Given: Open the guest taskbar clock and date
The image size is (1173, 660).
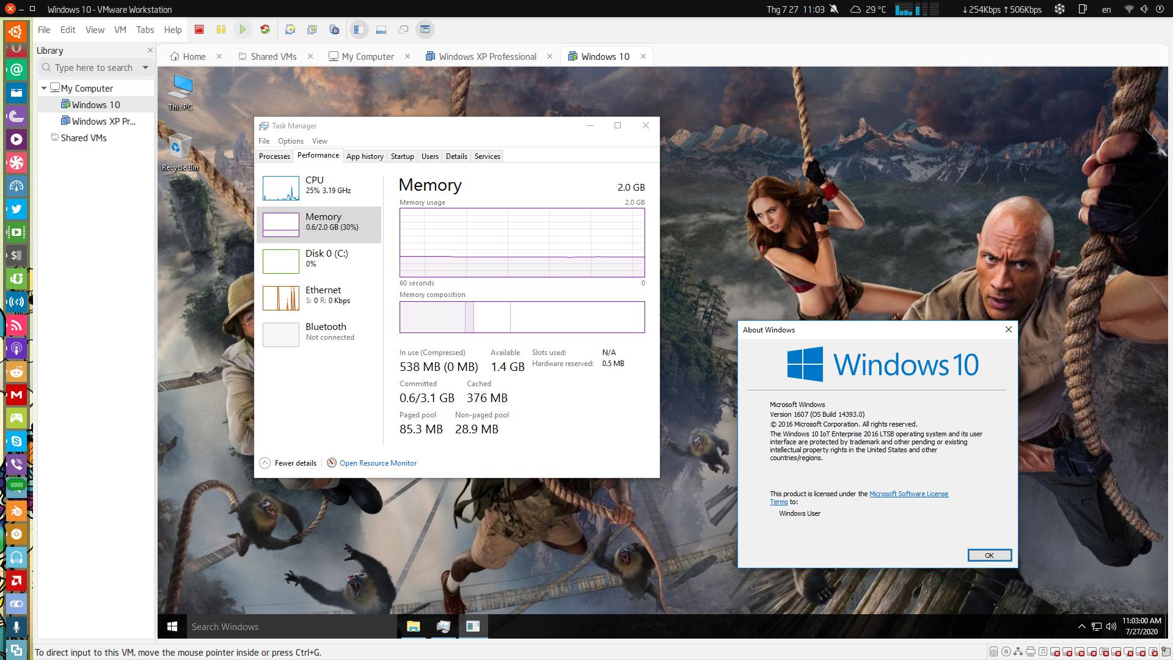Looking at the screenshot, I should (x=1142, y=626).
